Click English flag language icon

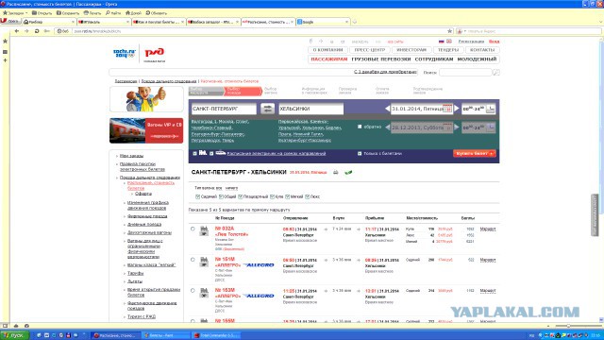449,42
